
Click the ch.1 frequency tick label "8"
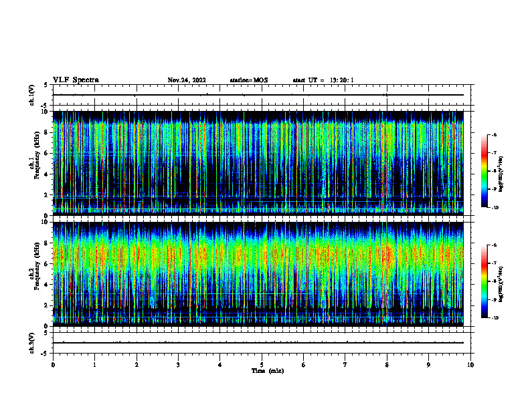coord(47,132)
